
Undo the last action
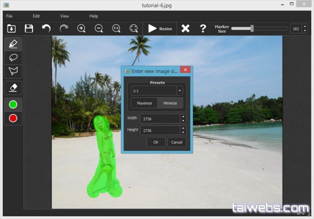point(46,28)
